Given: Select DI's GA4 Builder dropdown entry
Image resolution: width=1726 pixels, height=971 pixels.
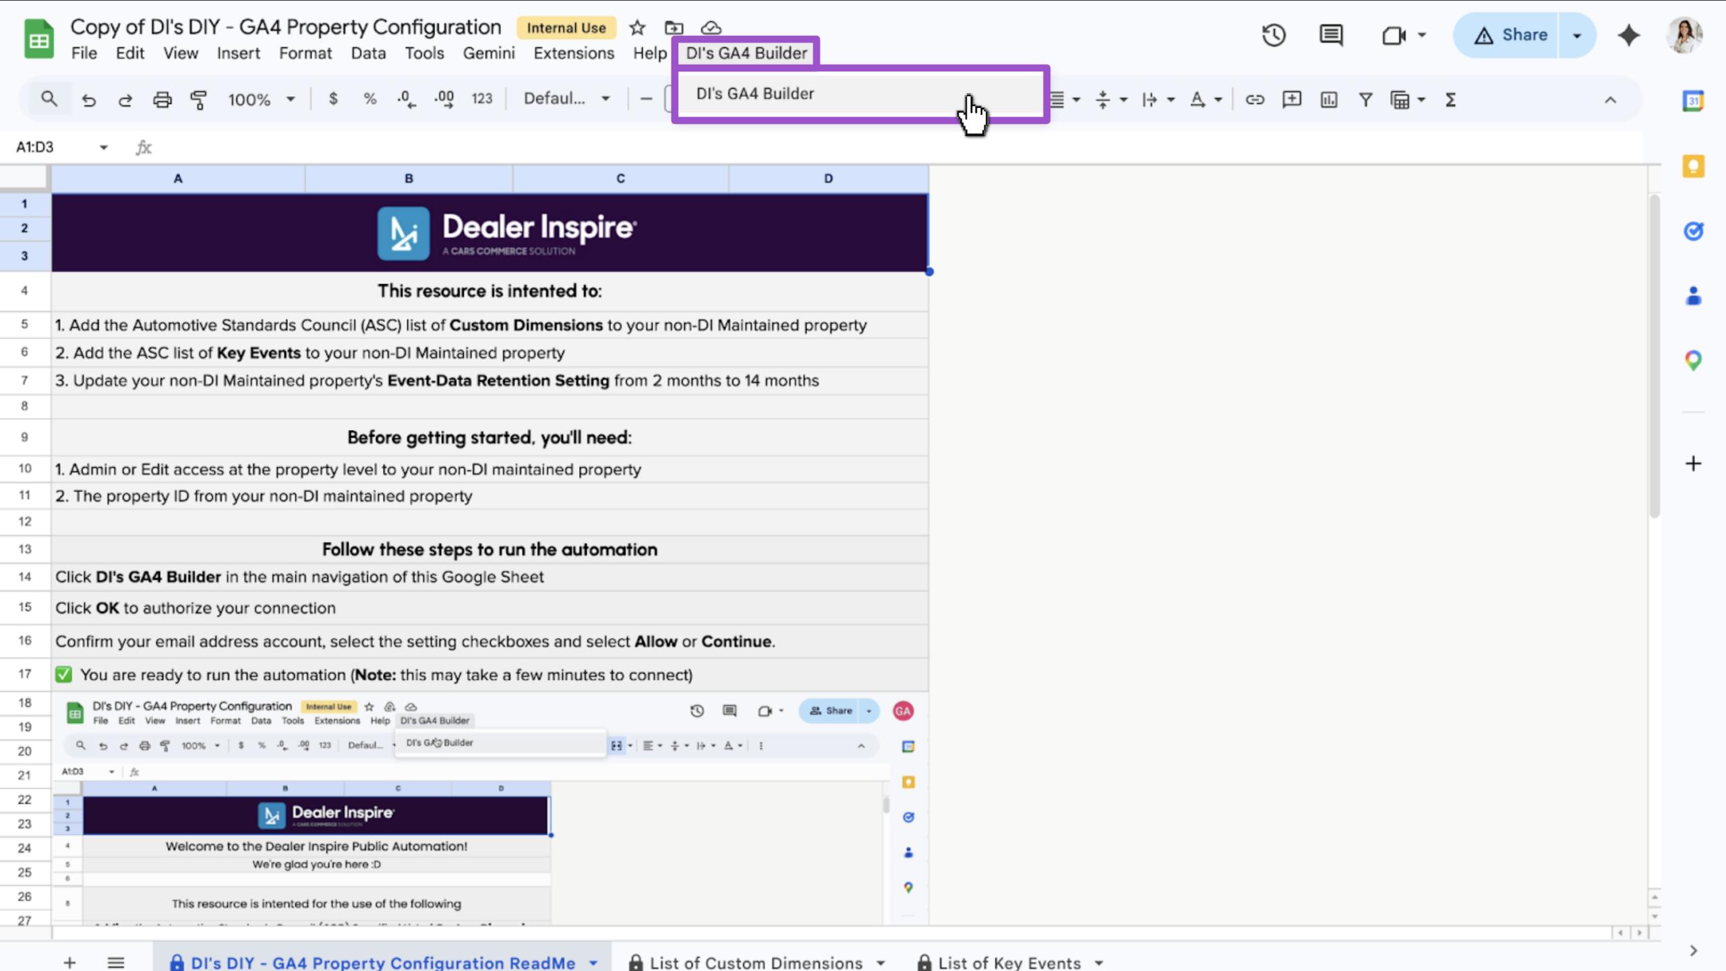Looking at the screenshot, I should (860, 94).
